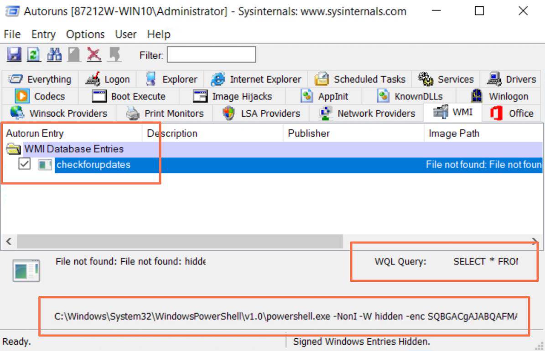Switch to the Everything tab
Screen dimensions: 545x351
tap(40, 79)
